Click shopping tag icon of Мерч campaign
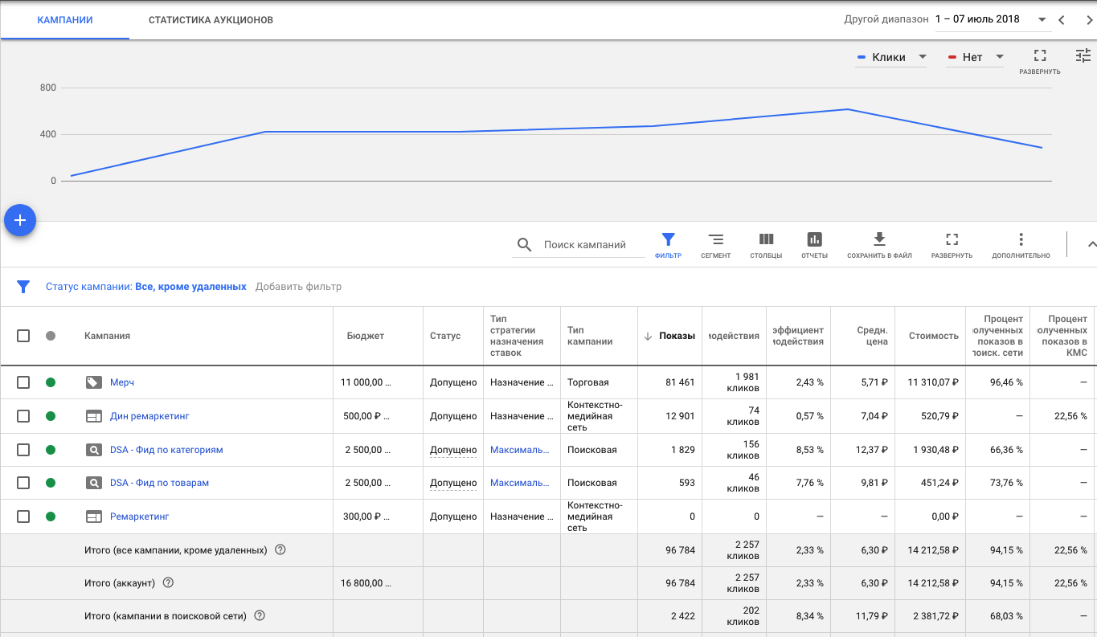 tap(94, 382)
